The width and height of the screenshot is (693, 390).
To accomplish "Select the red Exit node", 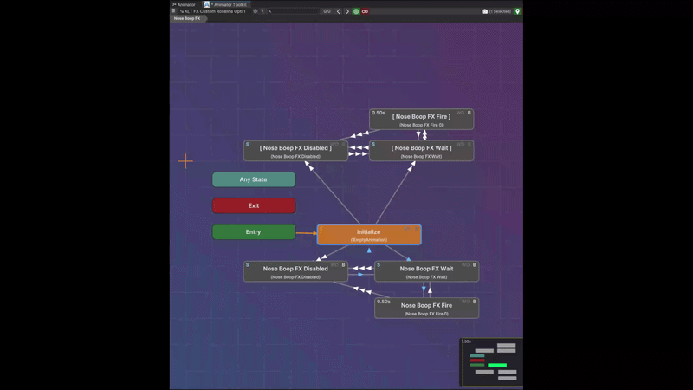I will coord(254,205).
